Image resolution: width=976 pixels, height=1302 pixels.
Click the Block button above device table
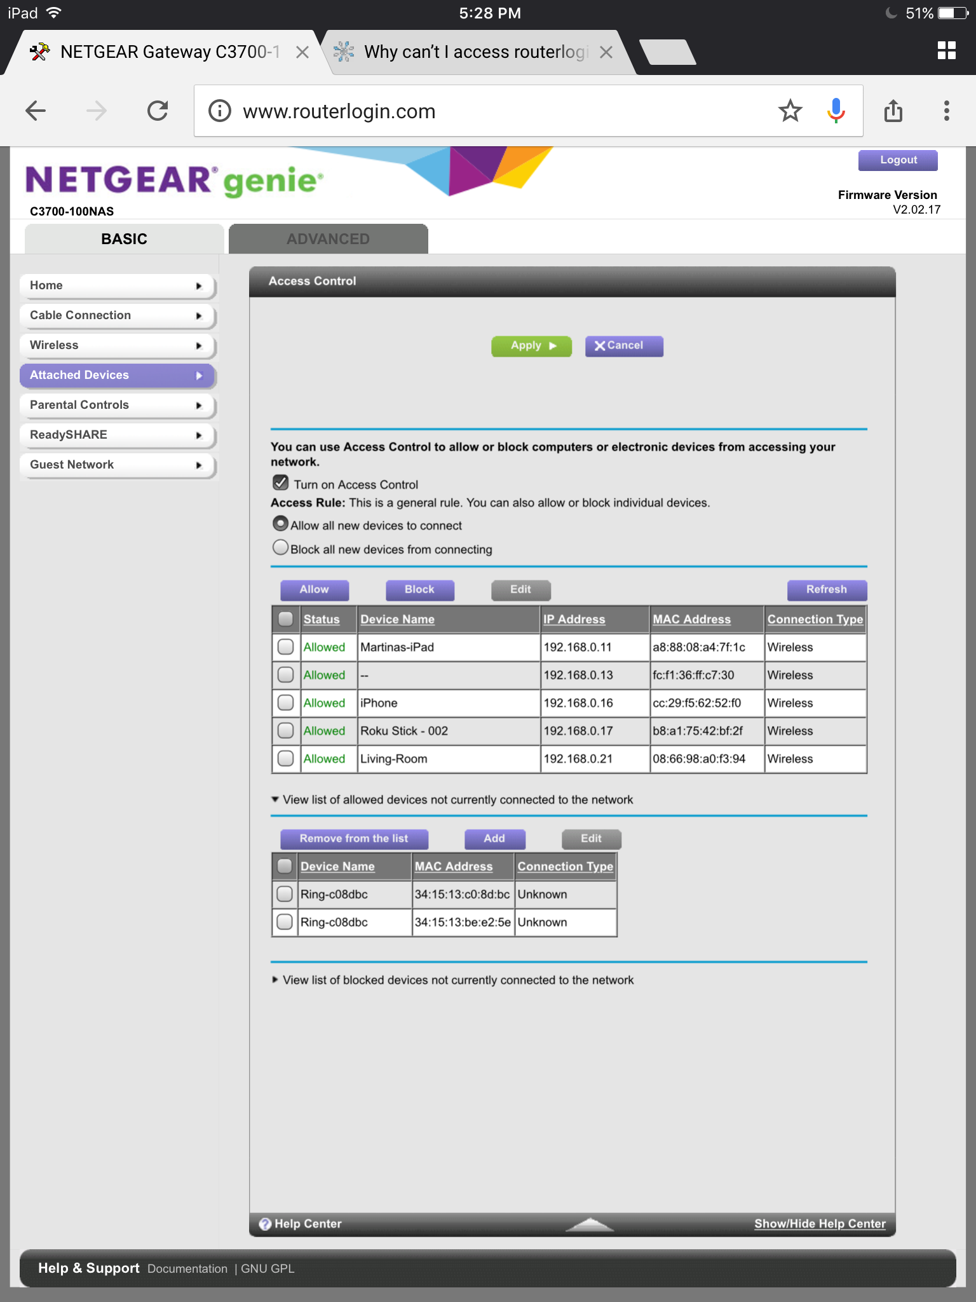(x=420, y=590)
